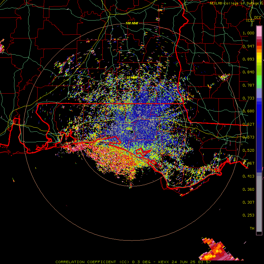Select the 0.413 legend value
Image resolution: width=264 pixels, height=264 pixels.
pos(248,176)
